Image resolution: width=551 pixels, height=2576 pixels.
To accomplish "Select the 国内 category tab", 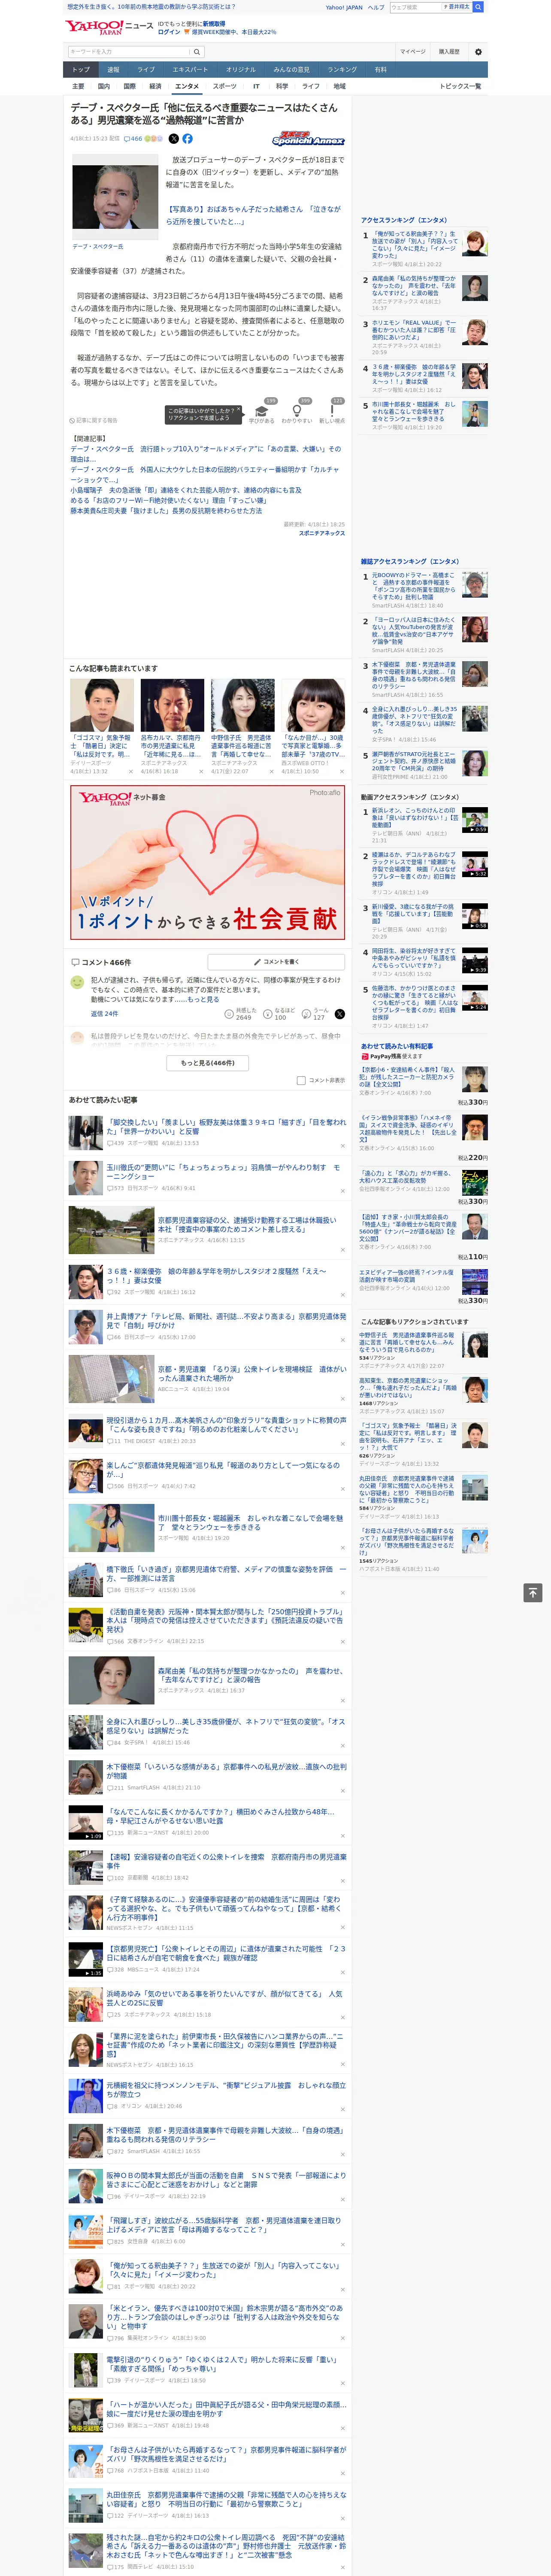I will tap(104, 86).
